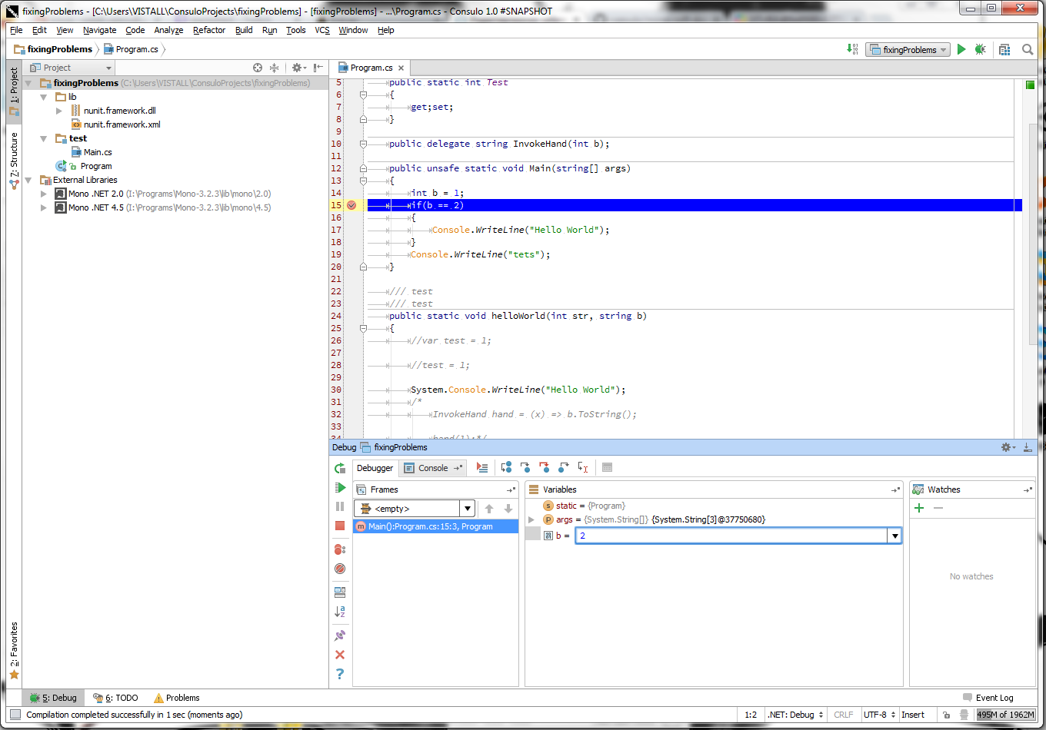Screen dimensions: 1046x730
Task: Step over the current line
Action: coord(506,467)
